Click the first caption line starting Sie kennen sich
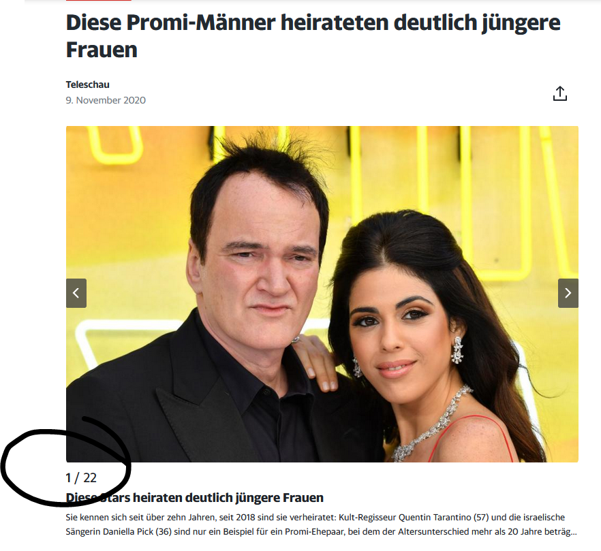The height and width of the screenshot is (551, 601). coord(315,517)
